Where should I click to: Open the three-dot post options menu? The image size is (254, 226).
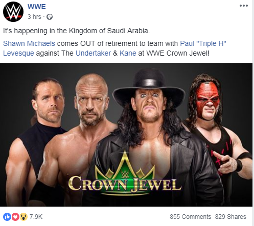[x=243, y=6]
